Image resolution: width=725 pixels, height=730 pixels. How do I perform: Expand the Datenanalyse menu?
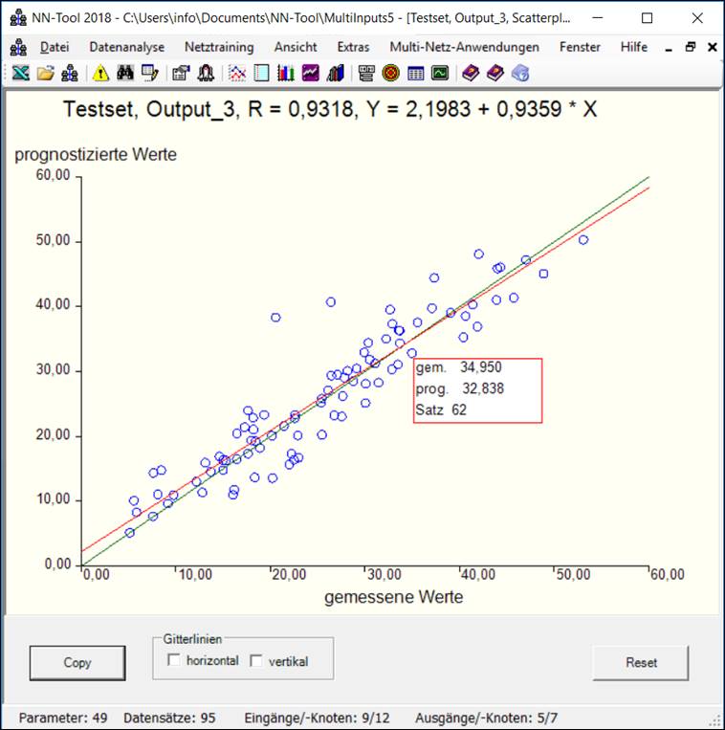126,47
